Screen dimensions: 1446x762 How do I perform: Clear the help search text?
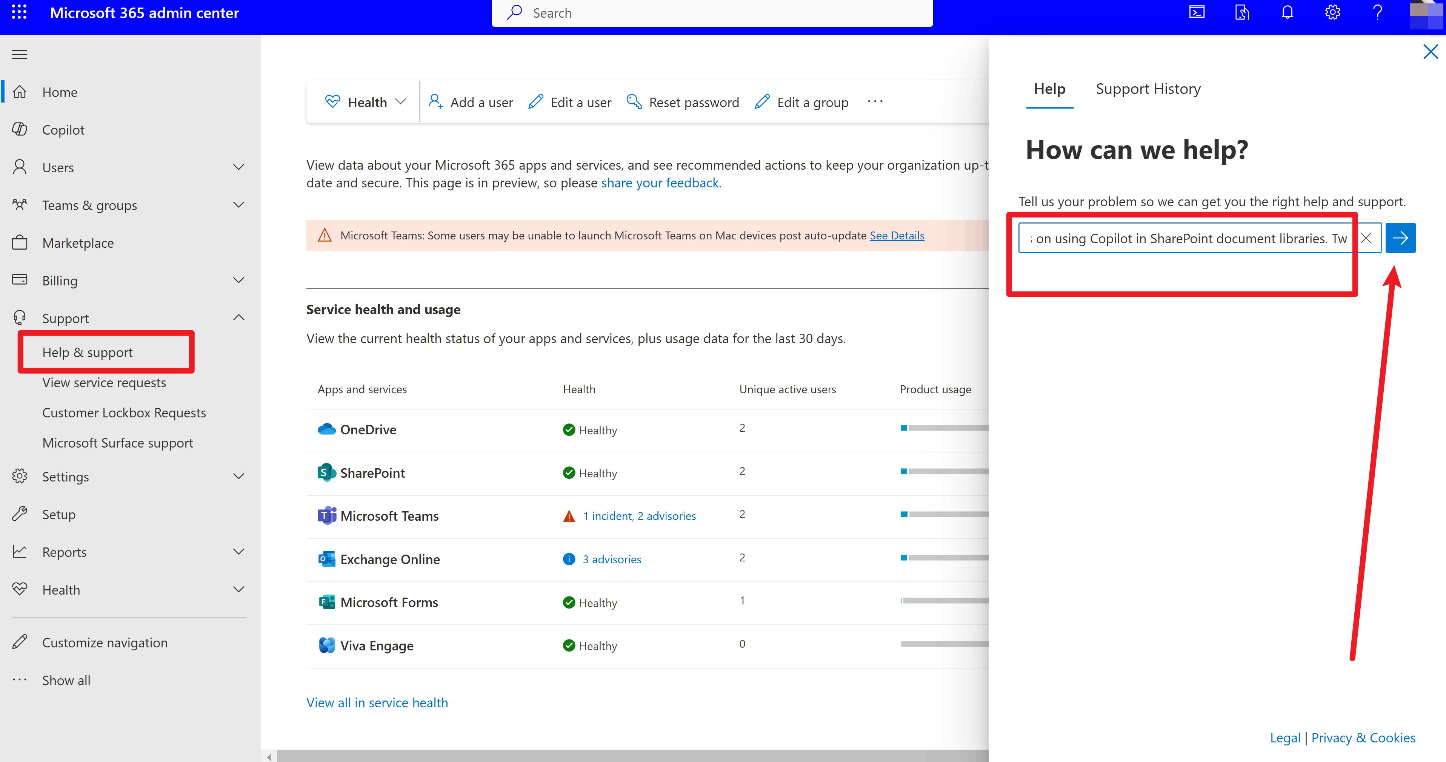coord(1366,238)
